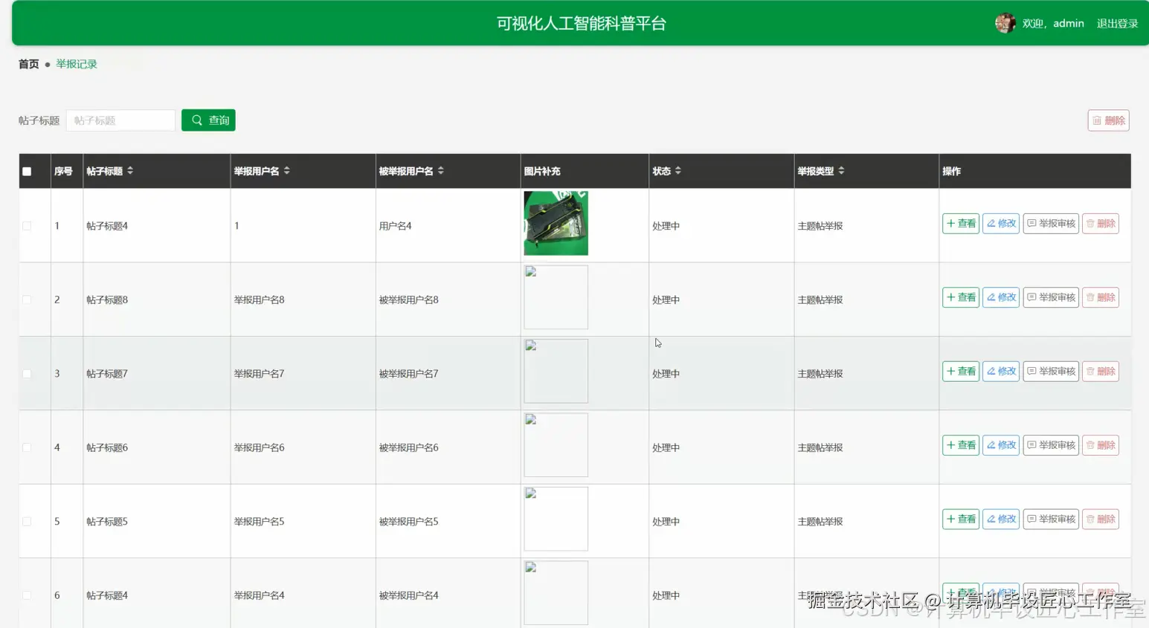Toggle the select-all checkbox in the table header

click(x=27, y=171)
